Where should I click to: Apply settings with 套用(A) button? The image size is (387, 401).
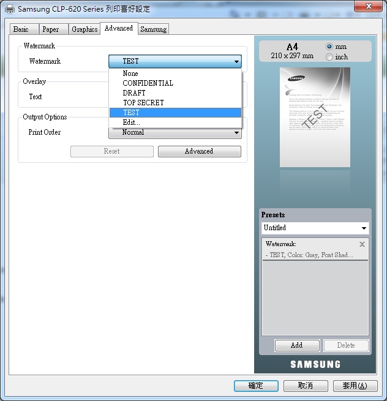[355, 386]
